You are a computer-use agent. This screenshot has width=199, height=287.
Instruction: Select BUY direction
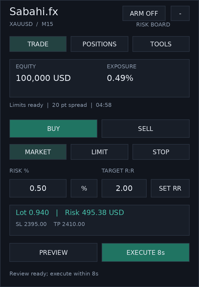(53, 129)
